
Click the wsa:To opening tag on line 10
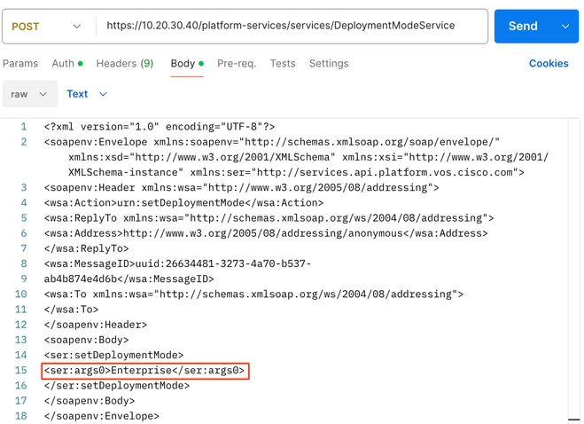point(253,294)
